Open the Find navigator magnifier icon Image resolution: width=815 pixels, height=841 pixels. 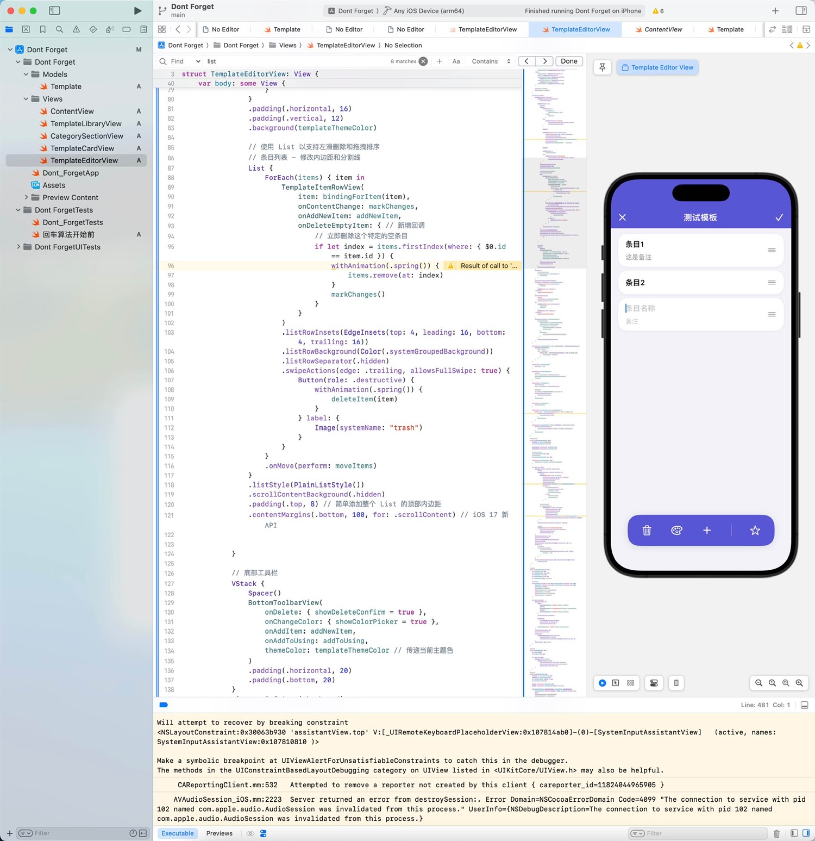pos(59,29)
